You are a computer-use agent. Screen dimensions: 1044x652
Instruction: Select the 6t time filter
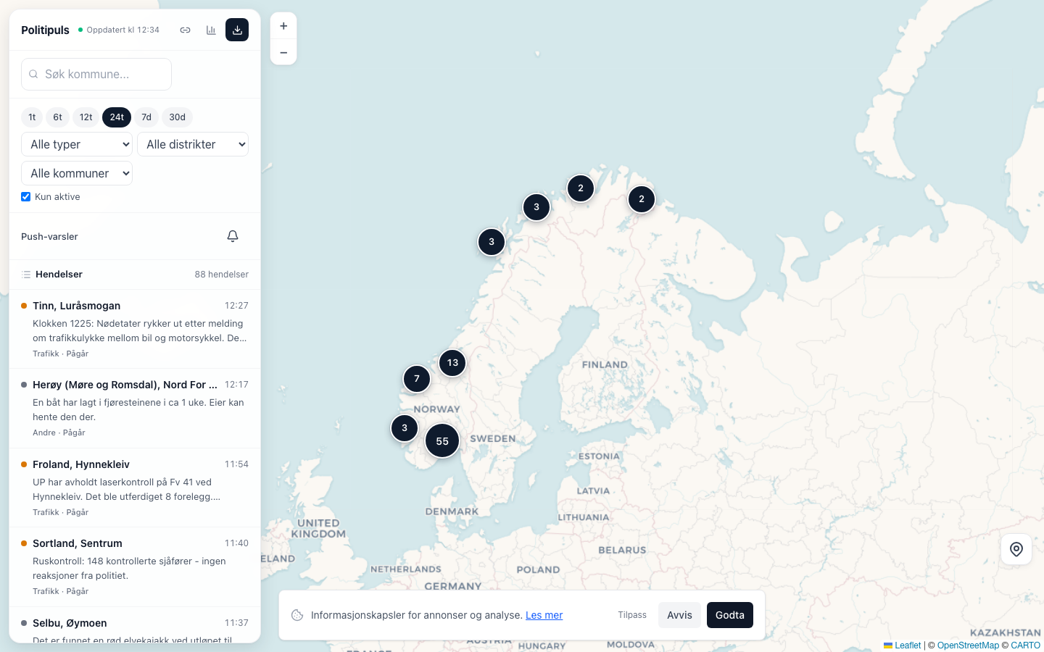(57, 117)
